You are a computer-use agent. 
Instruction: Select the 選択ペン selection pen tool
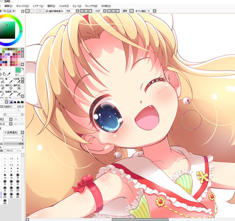tap(9, 87)
